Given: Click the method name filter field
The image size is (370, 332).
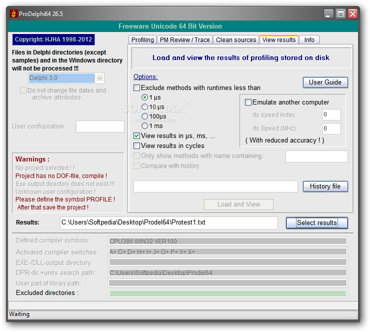Looking at the screenshot, I should [x=316, y=156].
